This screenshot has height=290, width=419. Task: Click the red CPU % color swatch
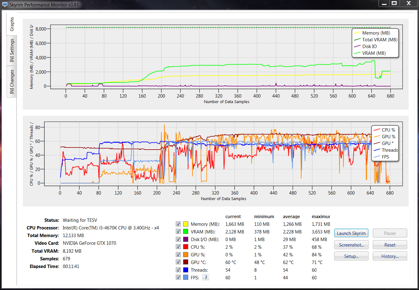coord(186,247)
